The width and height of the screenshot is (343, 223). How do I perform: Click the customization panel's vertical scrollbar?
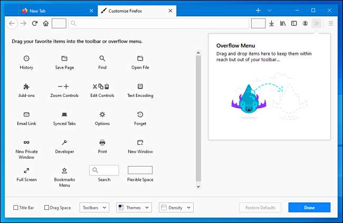coord(198,116)
